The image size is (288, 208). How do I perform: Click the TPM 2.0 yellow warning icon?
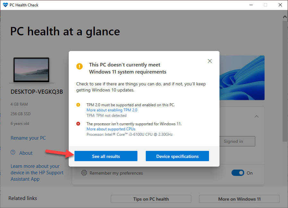[x=78, y=105]
